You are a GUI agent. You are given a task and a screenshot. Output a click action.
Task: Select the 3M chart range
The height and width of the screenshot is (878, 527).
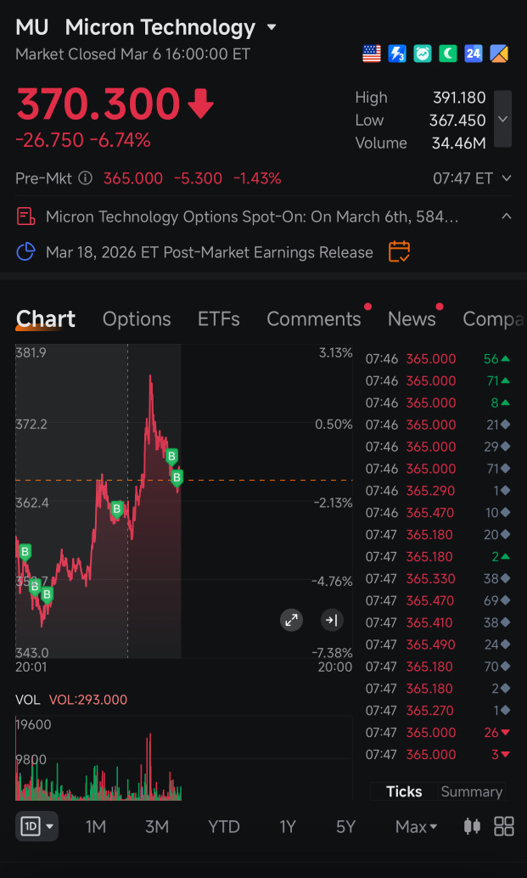coord(157,826)
